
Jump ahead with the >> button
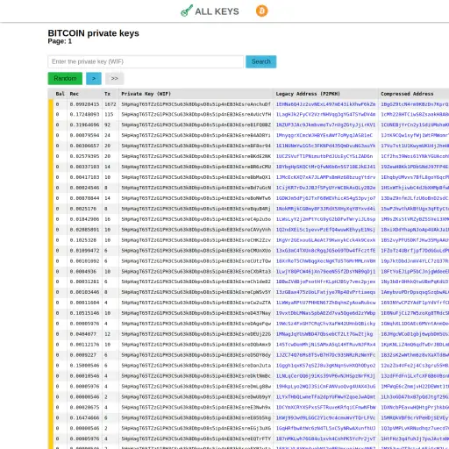pos(115,78)
